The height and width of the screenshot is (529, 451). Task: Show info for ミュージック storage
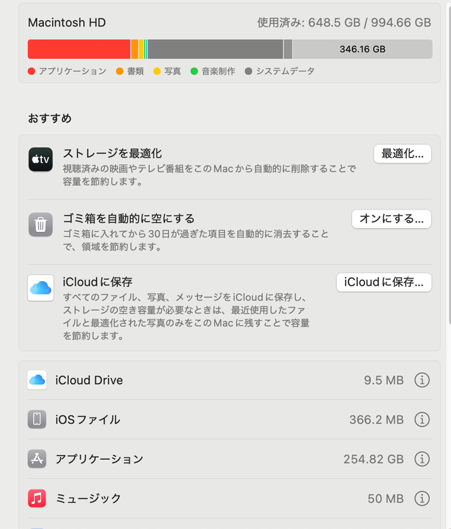[422, 499]
